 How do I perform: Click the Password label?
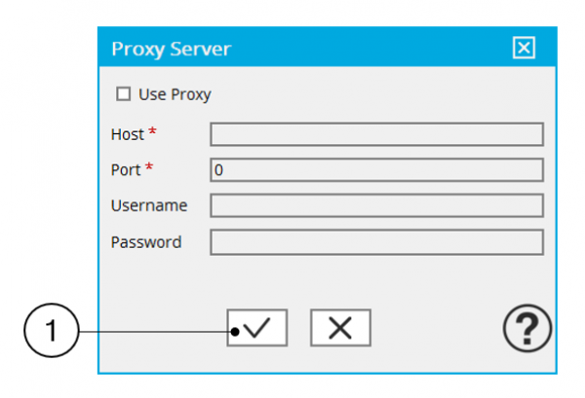point(146,241)
